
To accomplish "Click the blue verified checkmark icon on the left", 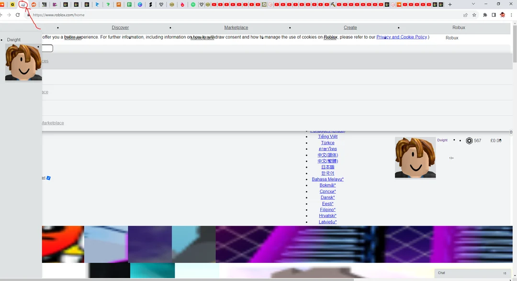I will click(x=48, y=178).
